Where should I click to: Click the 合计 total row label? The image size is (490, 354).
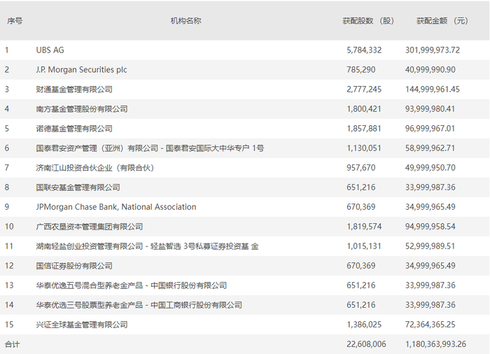point(12,344)
